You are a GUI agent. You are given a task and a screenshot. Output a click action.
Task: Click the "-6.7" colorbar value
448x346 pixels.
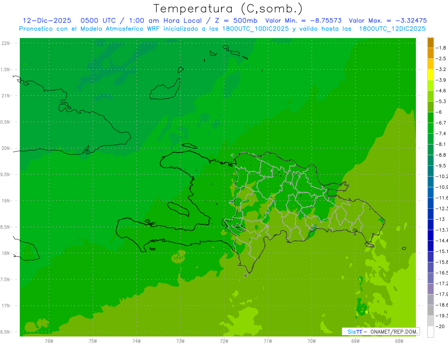441,123
